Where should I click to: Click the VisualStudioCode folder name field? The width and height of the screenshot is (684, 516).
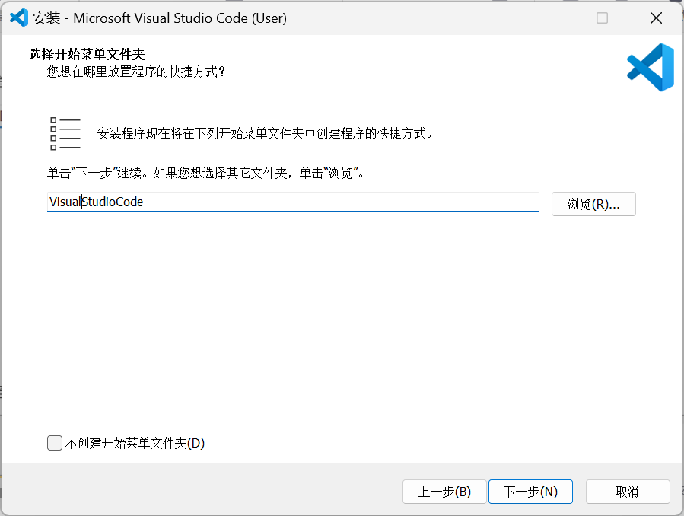(293, 202)
